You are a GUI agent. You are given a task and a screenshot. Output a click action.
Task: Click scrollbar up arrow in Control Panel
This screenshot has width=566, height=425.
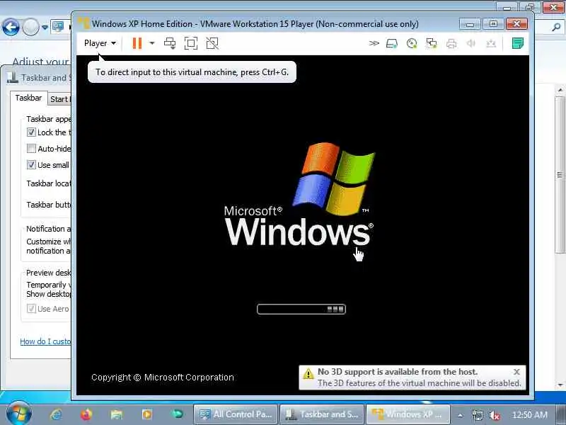point(560,90)
